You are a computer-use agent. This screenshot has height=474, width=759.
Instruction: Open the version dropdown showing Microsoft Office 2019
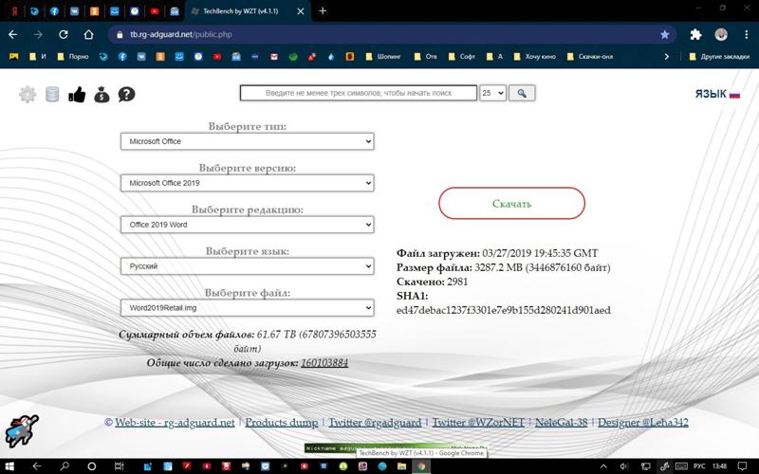[x=248, y=183]
